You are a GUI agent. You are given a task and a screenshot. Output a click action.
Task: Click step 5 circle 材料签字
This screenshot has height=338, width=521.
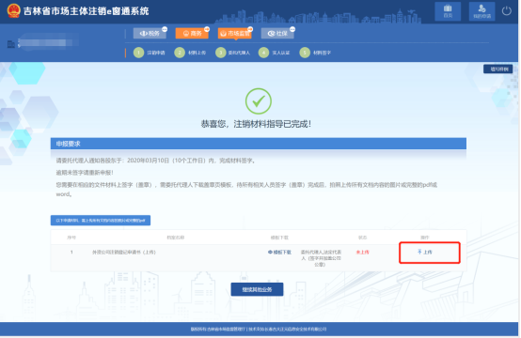click(305, 53)
